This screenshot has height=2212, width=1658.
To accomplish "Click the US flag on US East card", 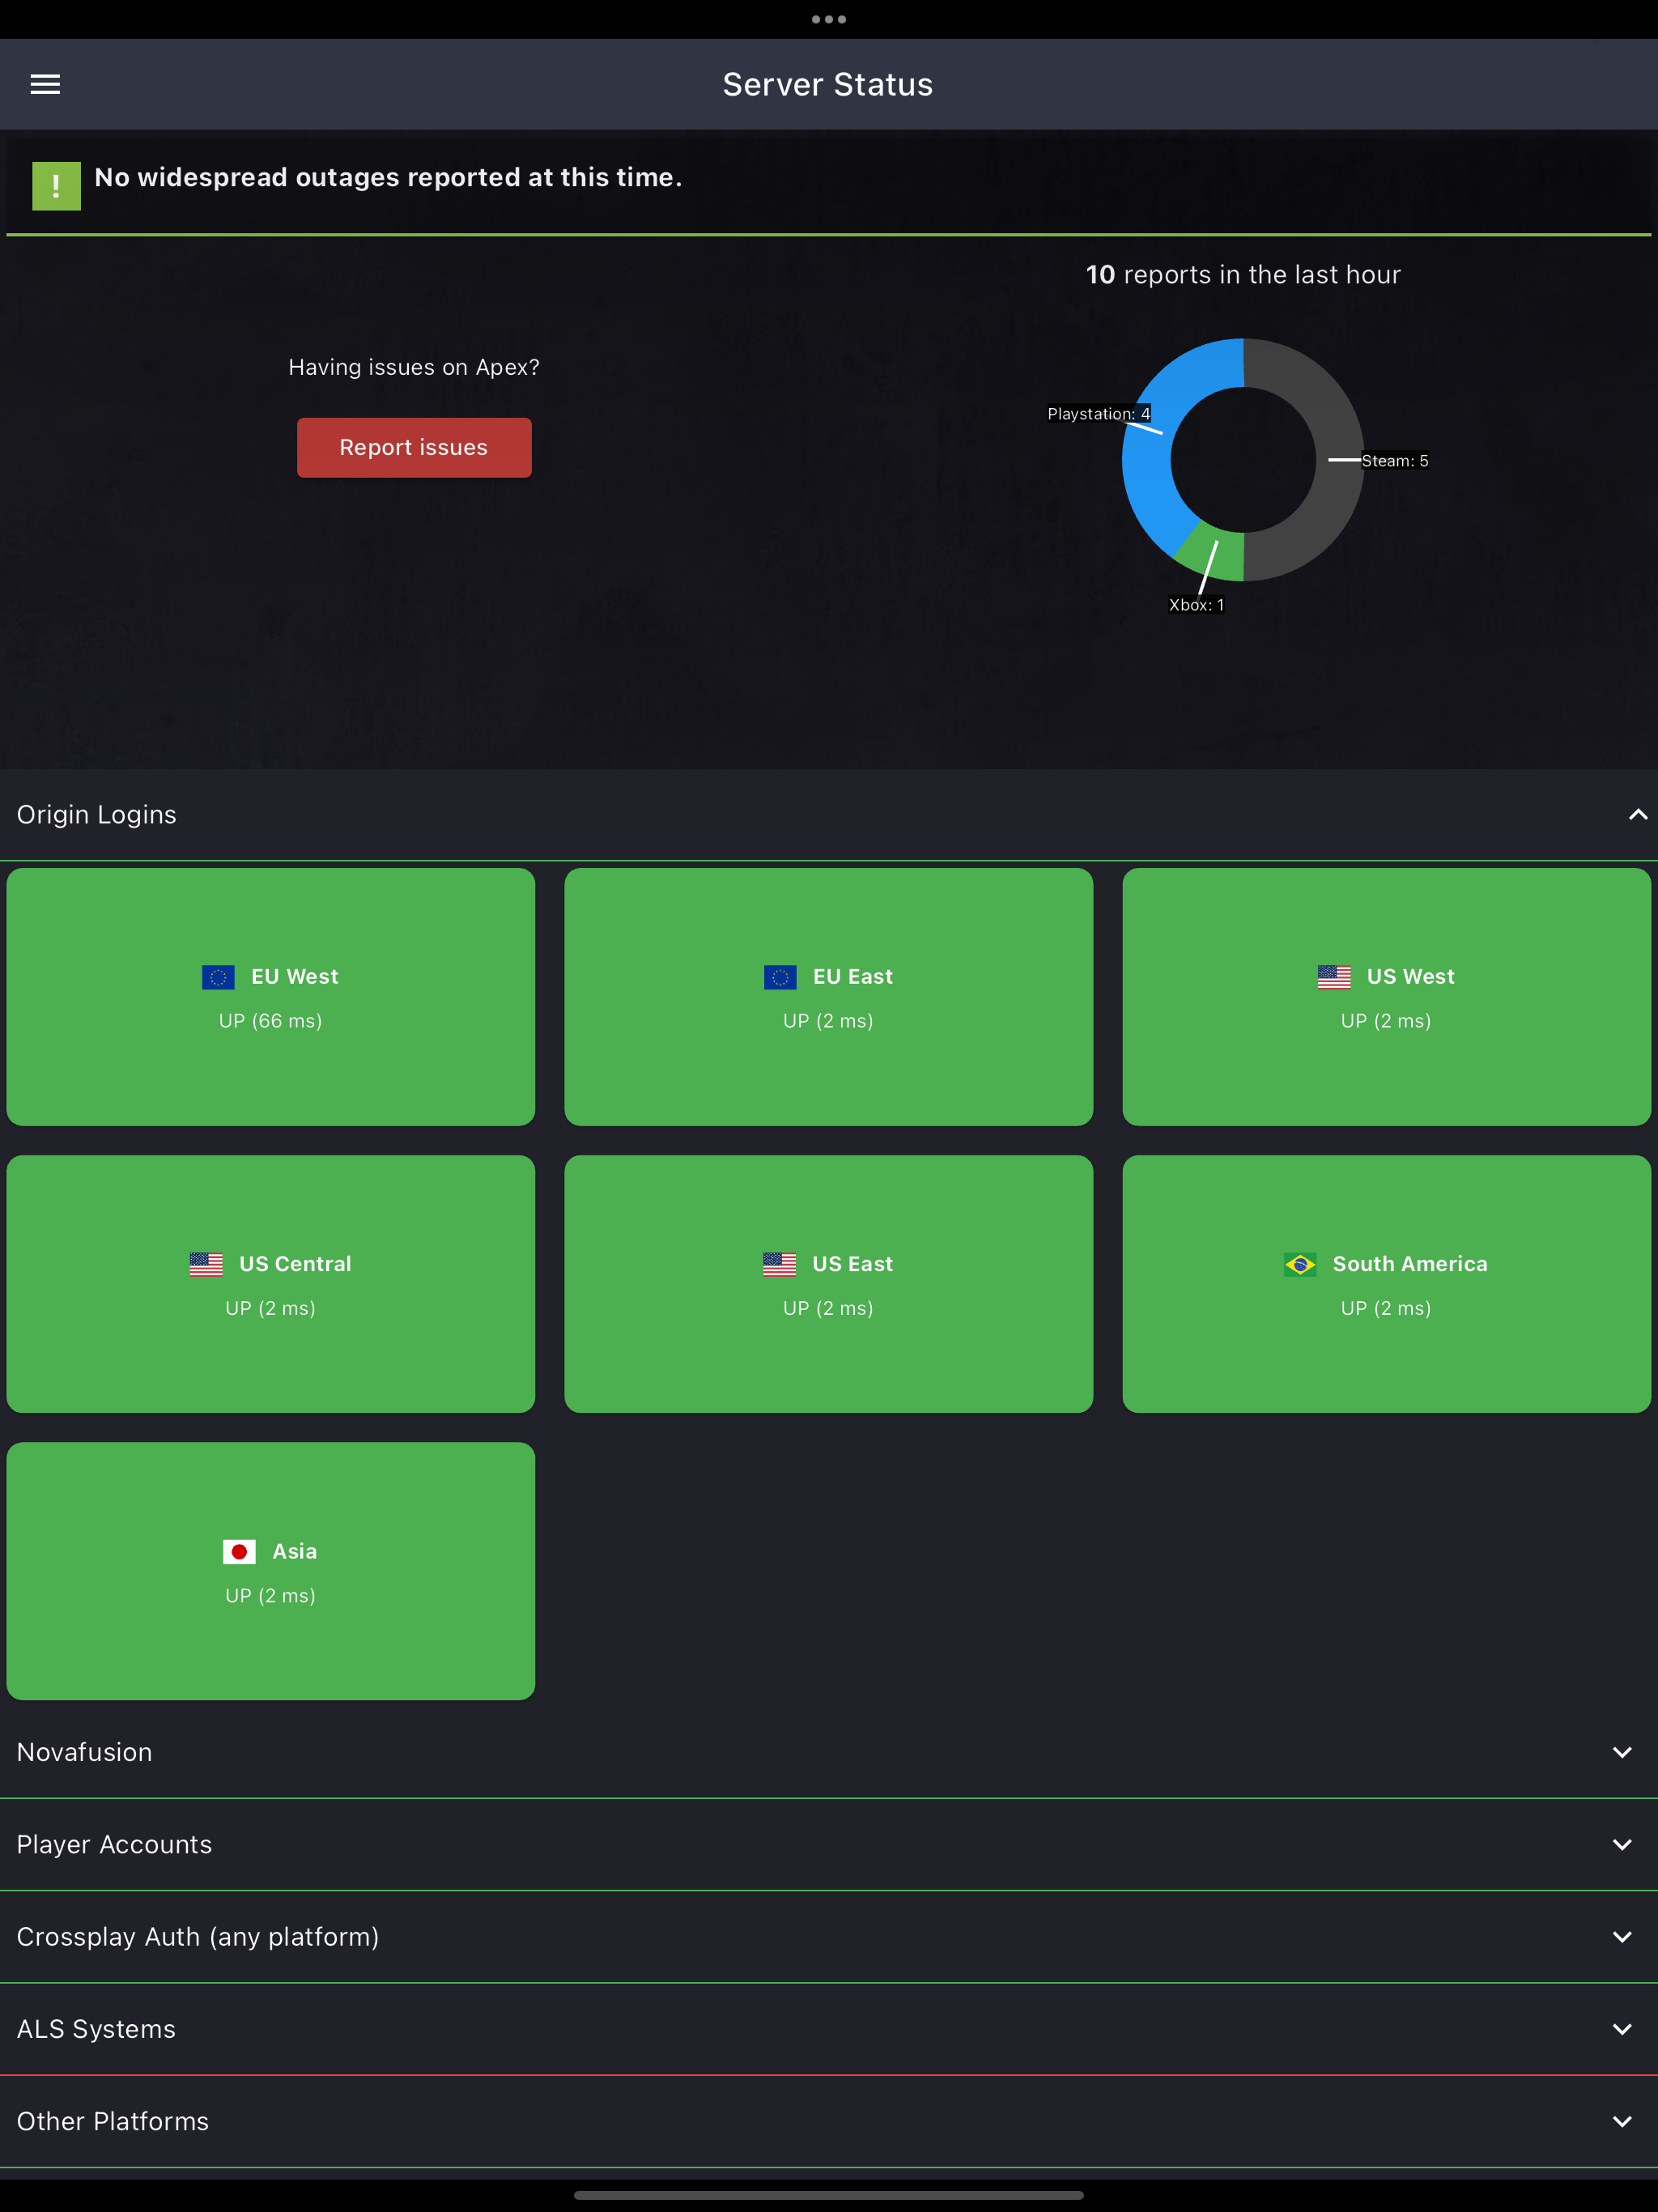I will (x=779, y=1264).
